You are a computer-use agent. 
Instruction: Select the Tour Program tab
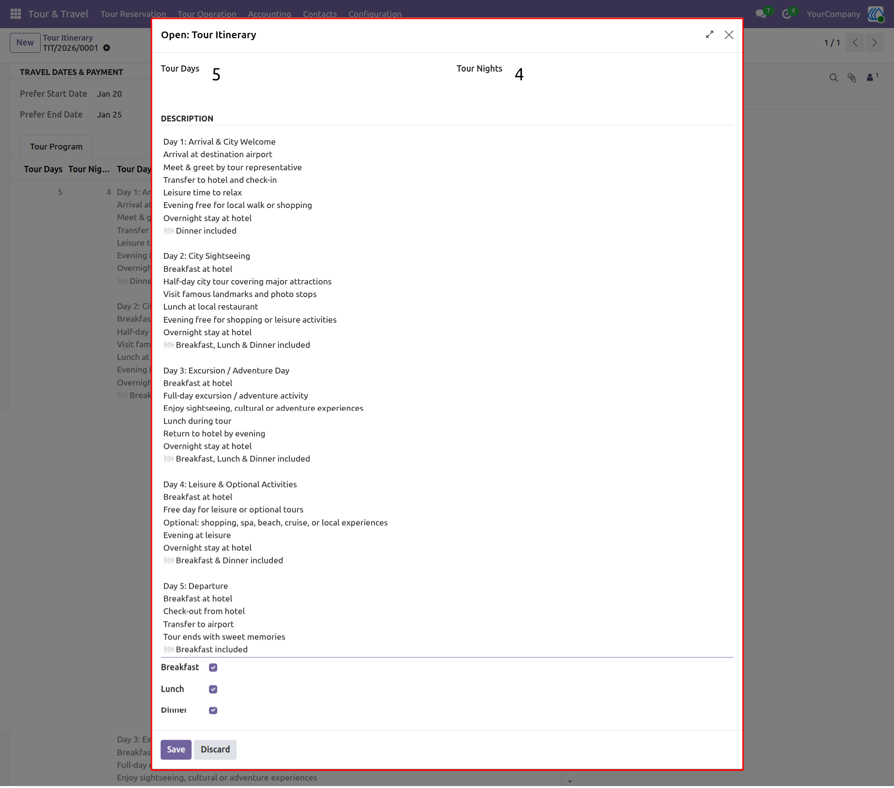pyautogui.click(x=56, y=147)
